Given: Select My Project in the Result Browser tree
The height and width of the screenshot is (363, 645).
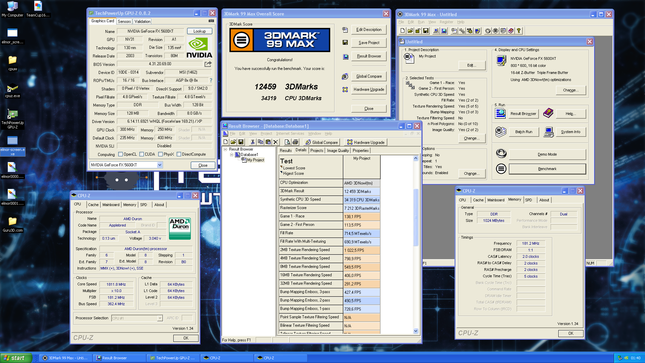Looking at the screenshot, I should pyautogui.click(x=256, y=160).
